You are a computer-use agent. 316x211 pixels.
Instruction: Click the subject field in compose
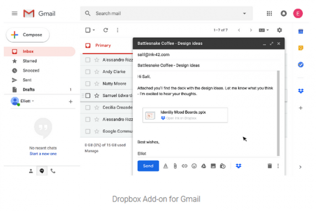209,65
